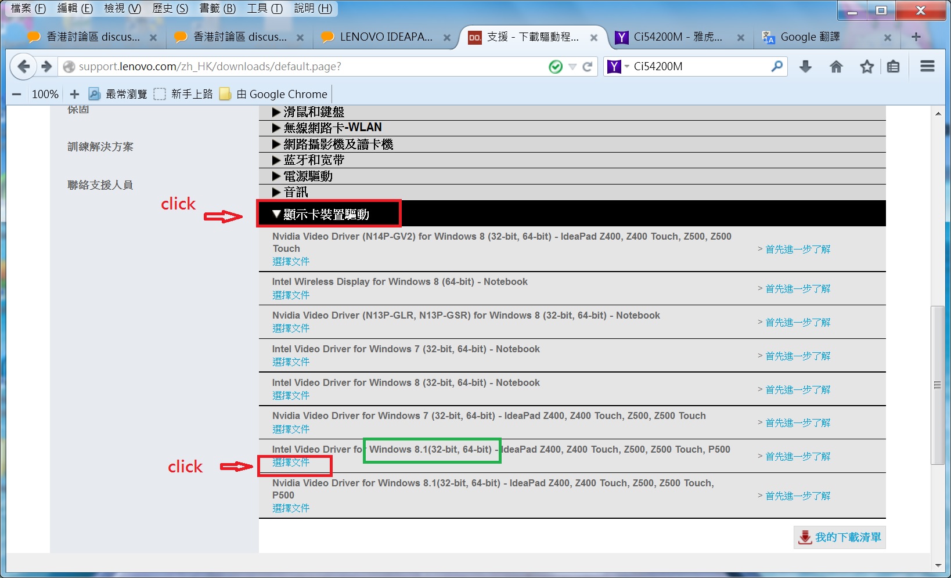This screenshot has height=578, width=951.
Task: Expand the 網路攝影機及讀卡機 section
Action: click(572, 144)
